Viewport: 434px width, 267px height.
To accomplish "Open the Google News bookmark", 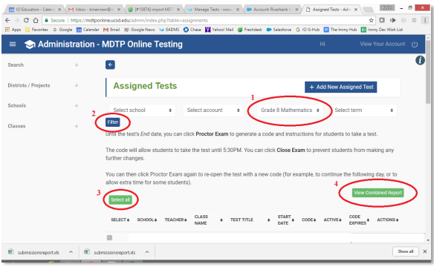I will tap(139, 30).
